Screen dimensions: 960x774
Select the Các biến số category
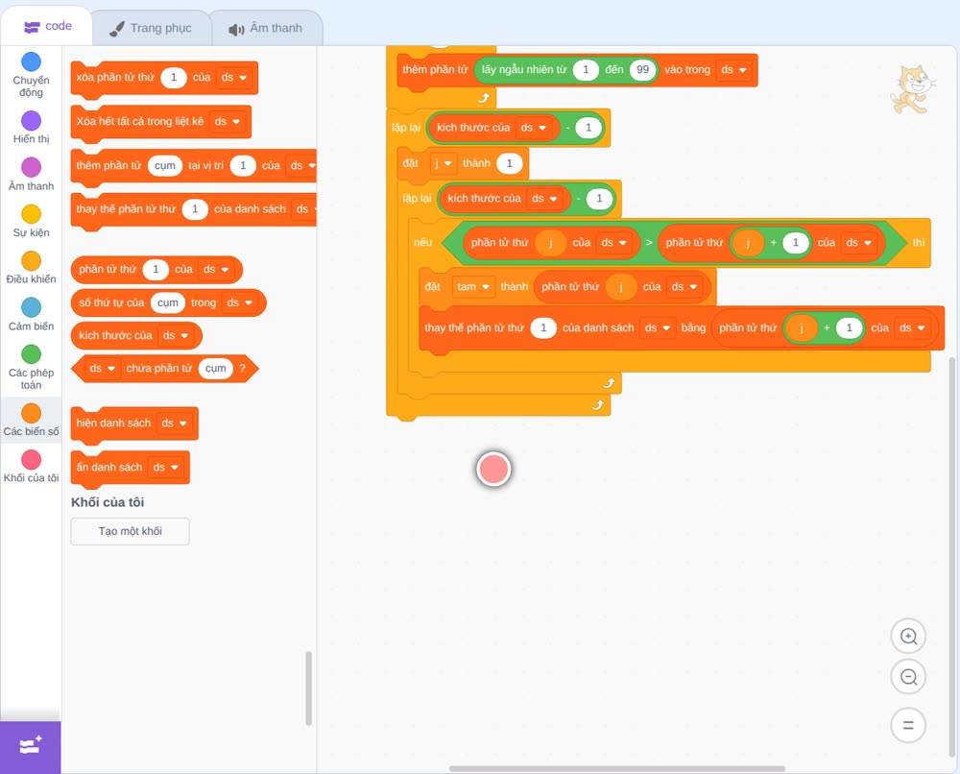[x=32, y=420]
